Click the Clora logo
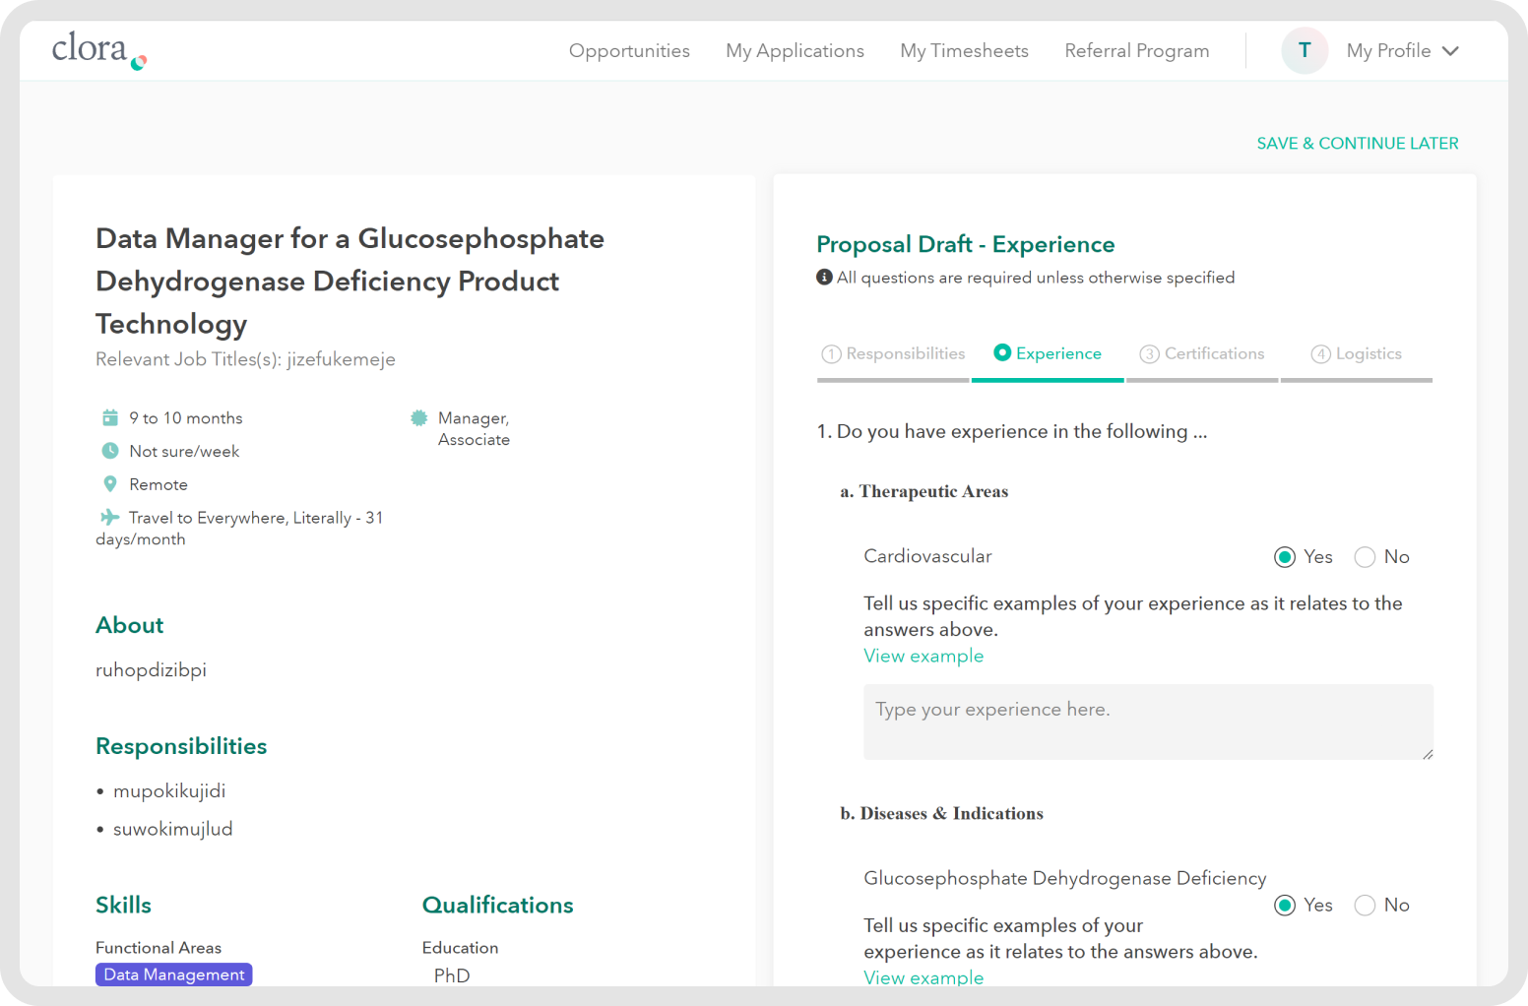The height and width of the screenshot is (1006, 1528). pos(99,50)
